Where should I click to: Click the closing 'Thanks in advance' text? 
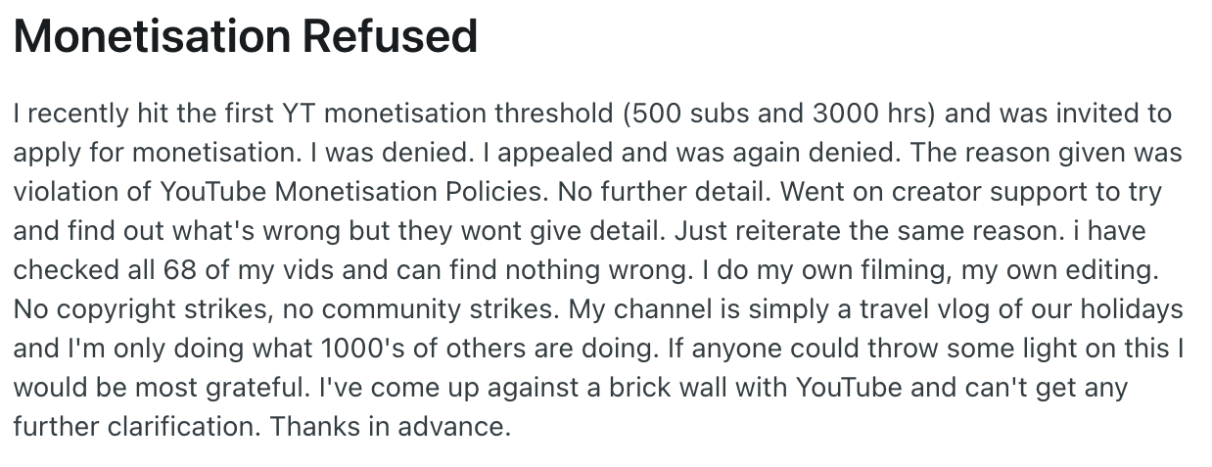(x=391, y=427)
